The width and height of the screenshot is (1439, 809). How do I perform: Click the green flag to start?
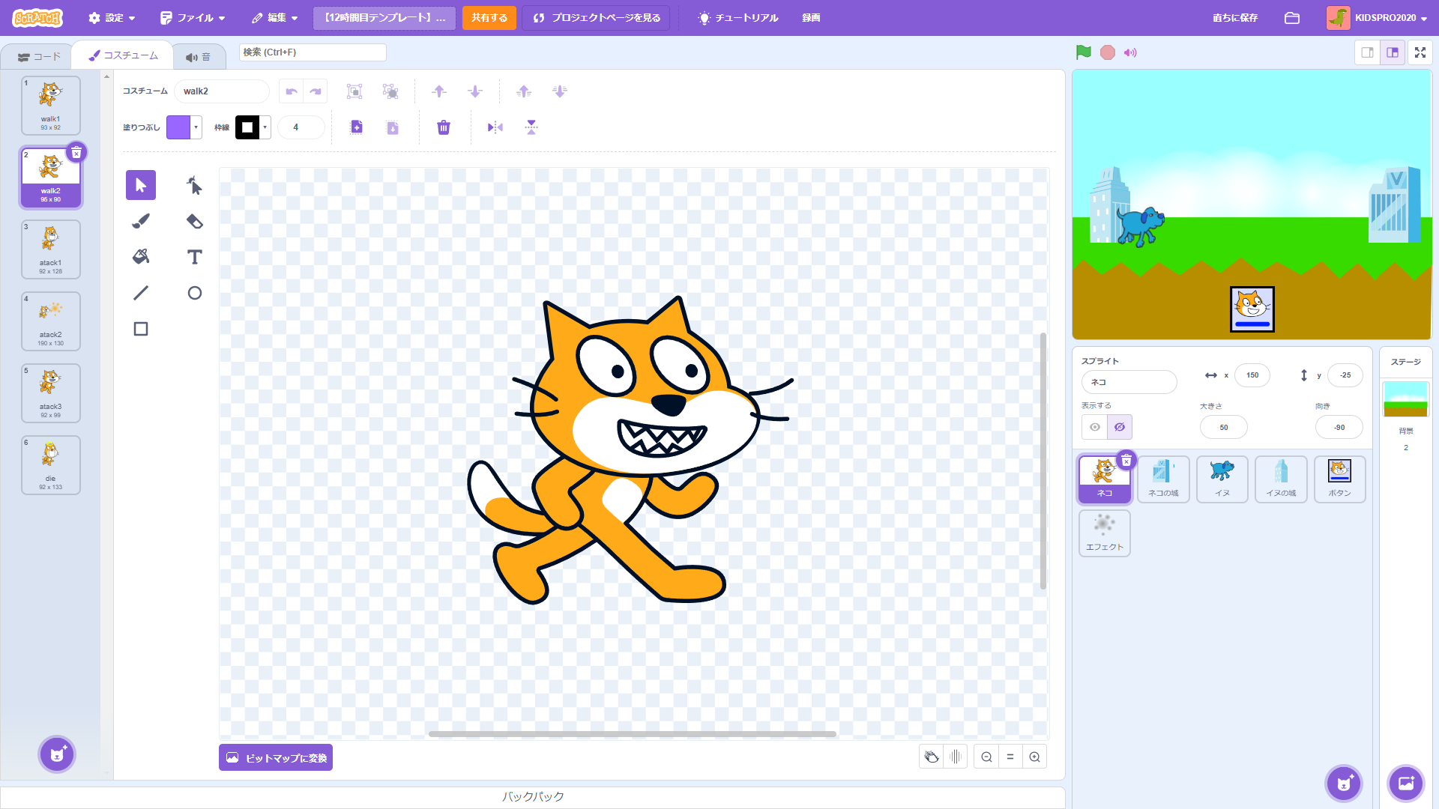pyautogui.click(x=1083, y=52)
